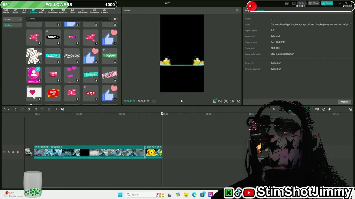Select the green 'FOLLOW' button sticker
355x199 pixels.
point(109,56)
